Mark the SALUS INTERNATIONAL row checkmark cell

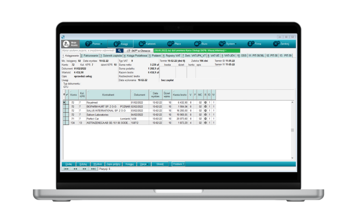click(x=67, y=111)
